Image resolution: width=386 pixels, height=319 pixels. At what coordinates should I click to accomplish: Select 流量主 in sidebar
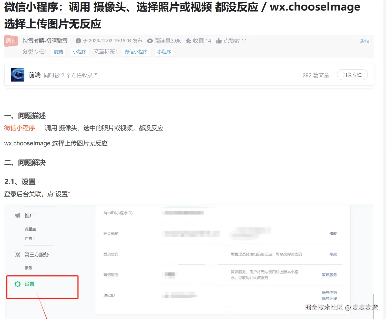(30, 229)
